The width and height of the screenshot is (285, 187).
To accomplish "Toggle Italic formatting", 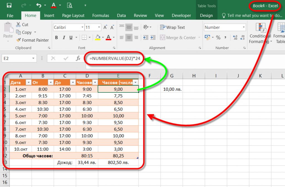I will [64, 38].
